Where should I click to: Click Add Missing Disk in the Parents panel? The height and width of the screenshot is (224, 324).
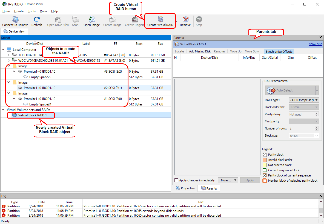tap(200, 52)
